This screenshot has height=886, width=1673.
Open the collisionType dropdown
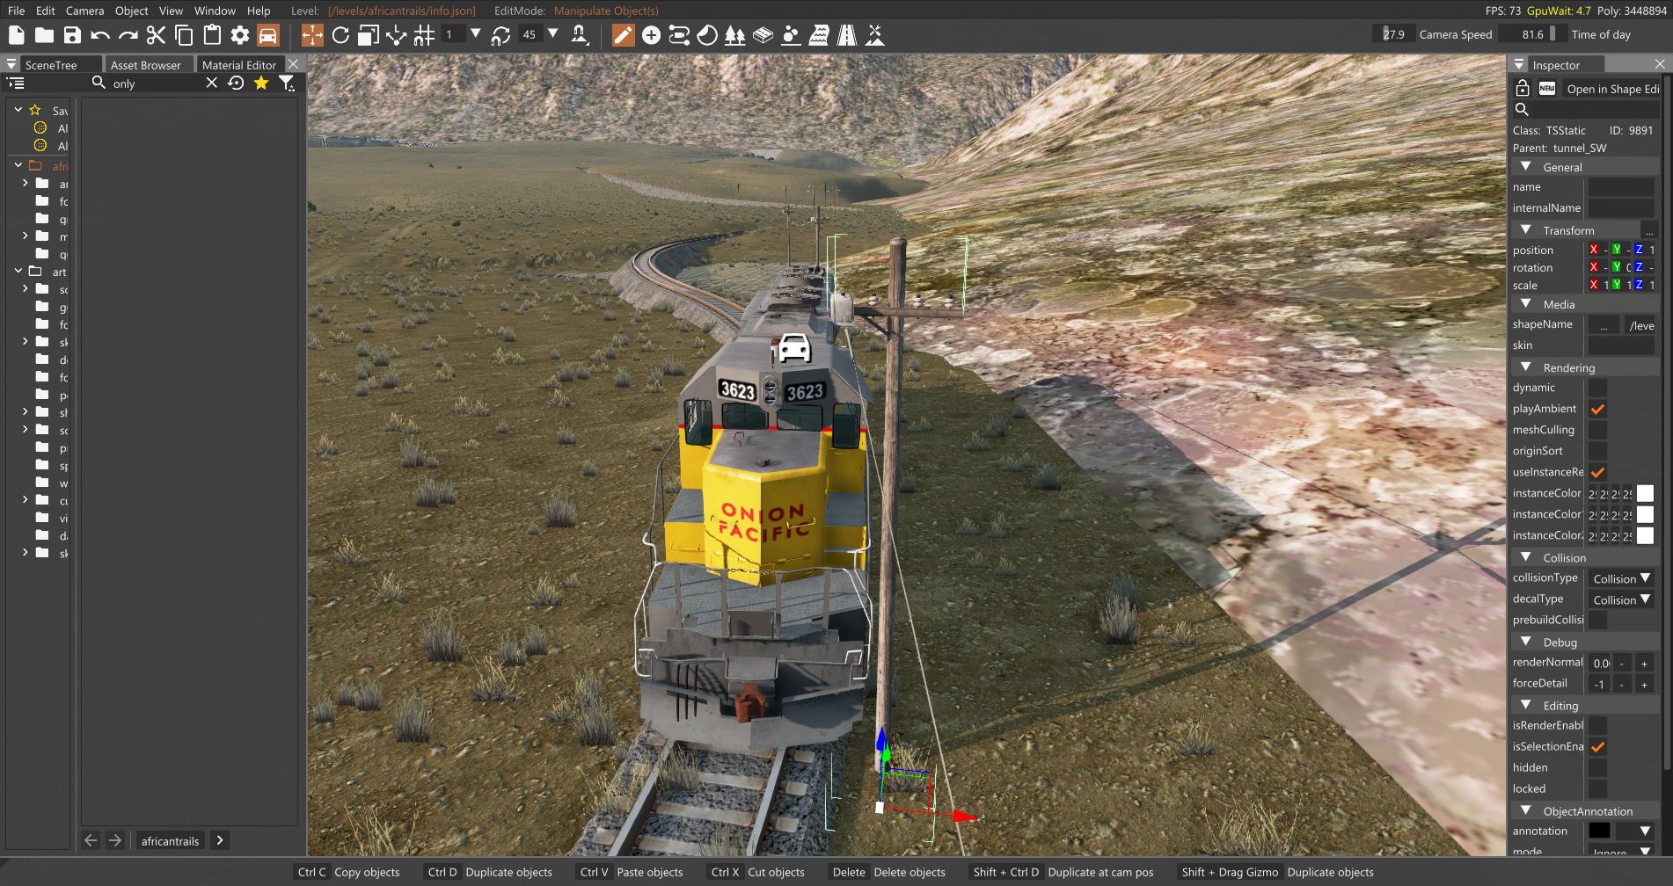[x=1621, y=578]
